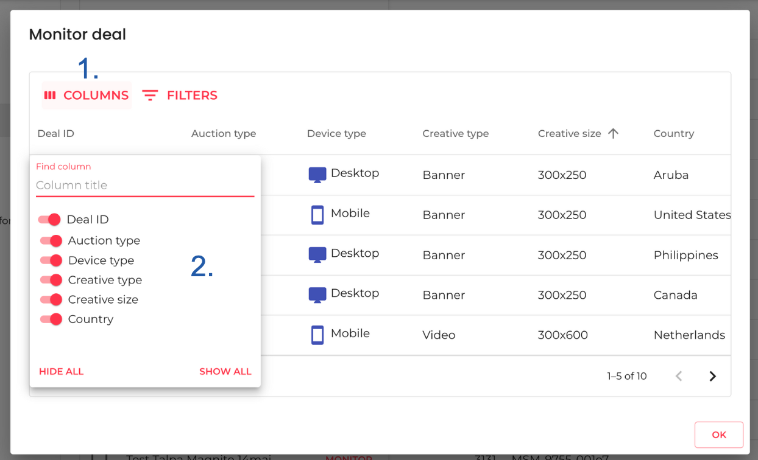Click the Desktop icon in the Aruba row
The image size is (758, 460).
(317, 175)
